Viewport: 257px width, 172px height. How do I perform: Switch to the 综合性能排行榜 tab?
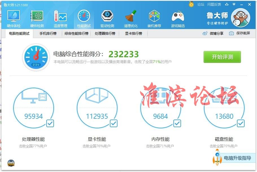tap(76, 34)
